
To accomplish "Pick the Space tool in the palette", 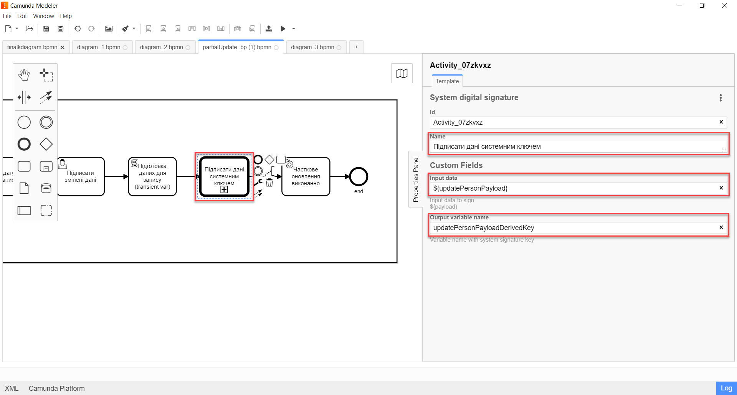I will (24, 97).
